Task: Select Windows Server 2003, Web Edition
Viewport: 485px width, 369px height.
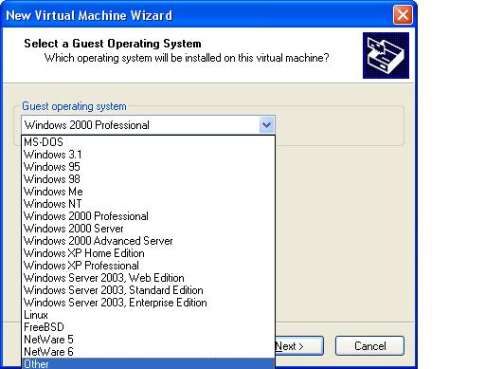Action: click(149, 278)
